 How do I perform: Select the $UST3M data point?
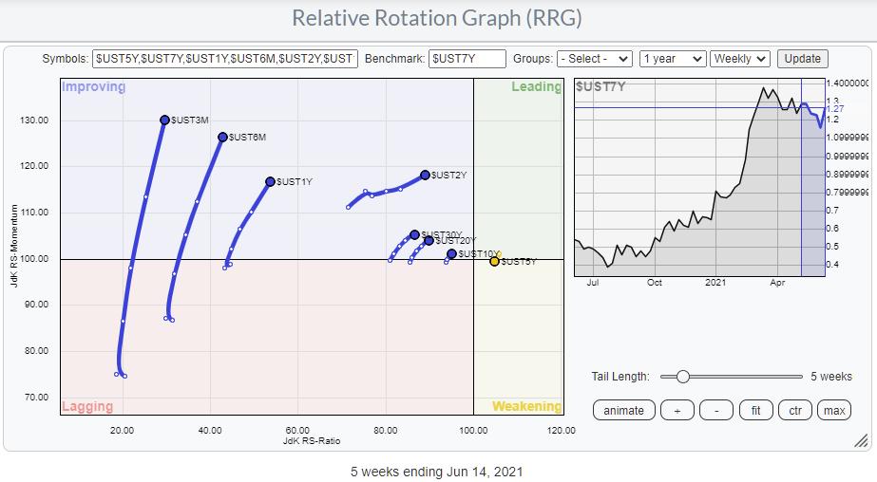click(x=164, y=120)
